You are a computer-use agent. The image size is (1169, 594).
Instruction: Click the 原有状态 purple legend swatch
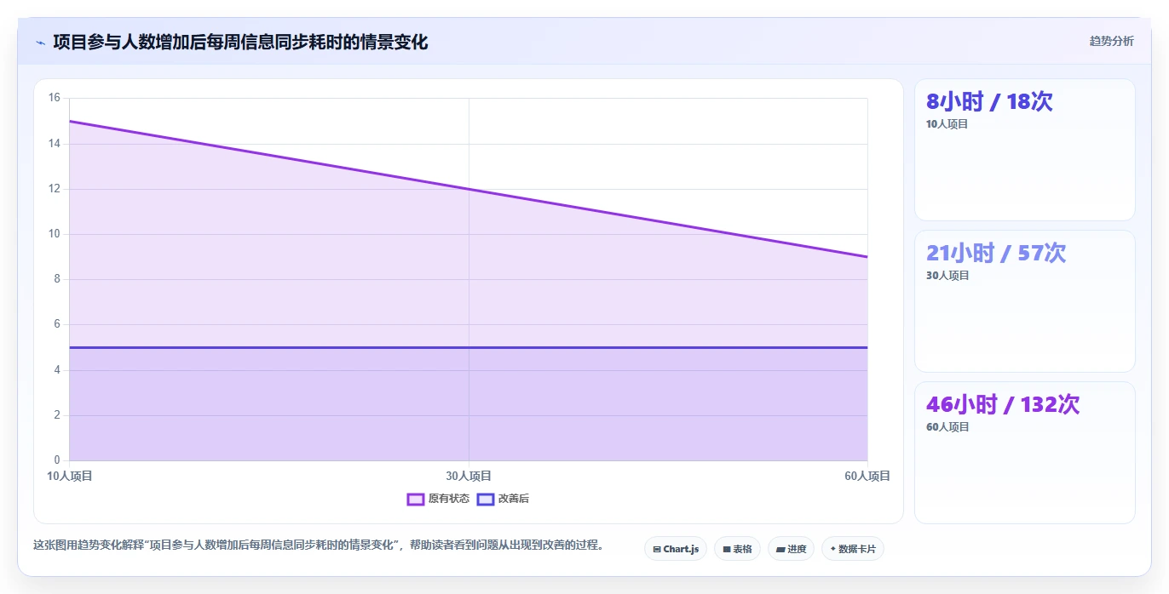[x=416, y=499]
